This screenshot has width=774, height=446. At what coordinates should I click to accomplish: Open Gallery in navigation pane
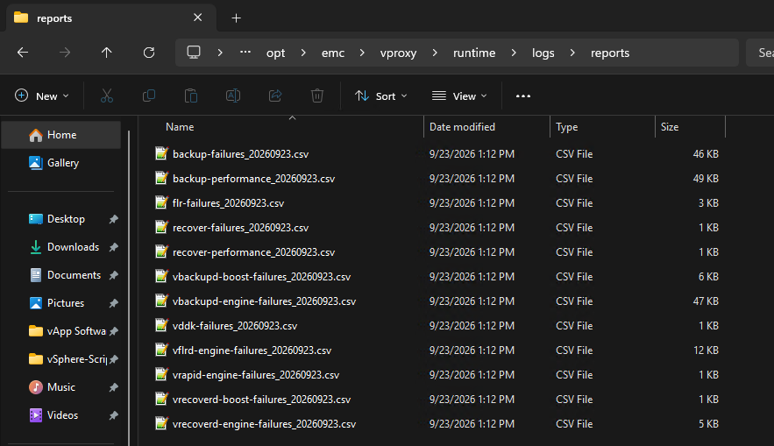61,163
